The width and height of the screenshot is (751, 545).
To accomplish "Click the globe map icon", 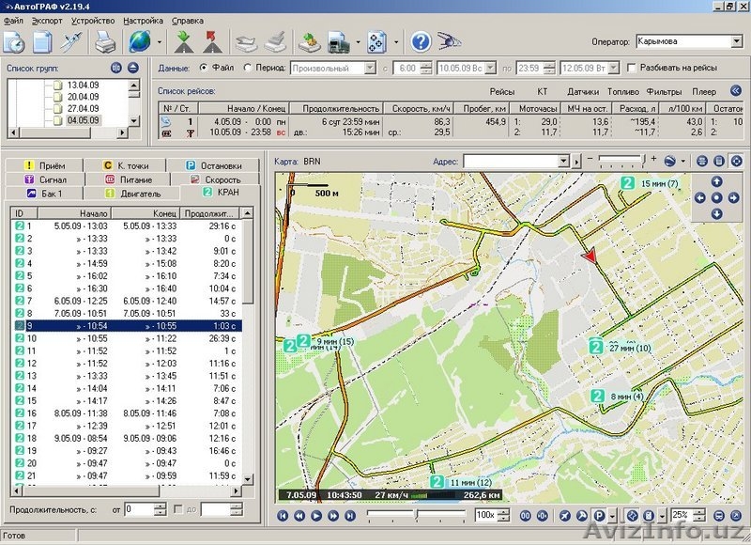I will pyautogui.click(x=139, y=41).
